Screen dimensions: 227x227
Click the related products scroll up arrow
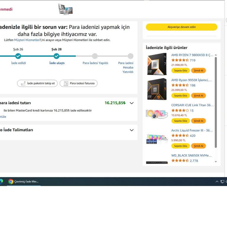point(216,55)
